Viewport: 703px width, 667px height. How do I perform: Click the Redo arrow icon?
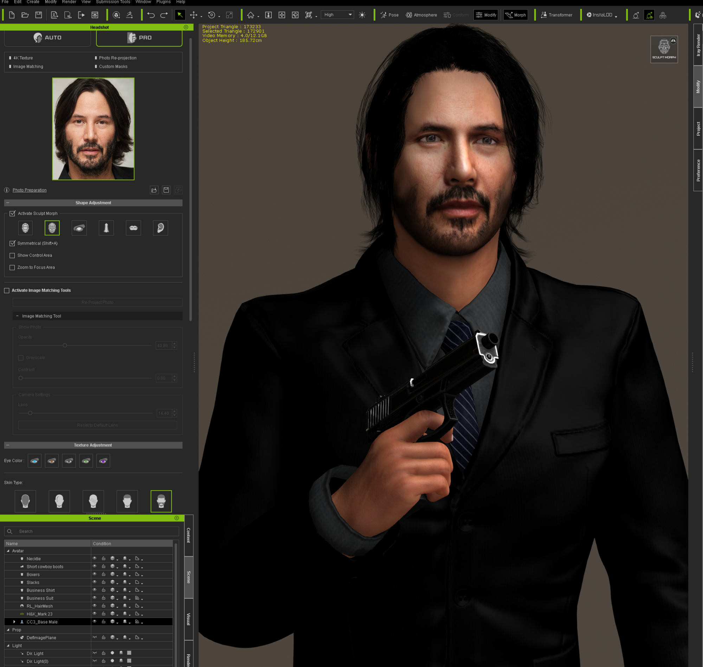[164, 15]
